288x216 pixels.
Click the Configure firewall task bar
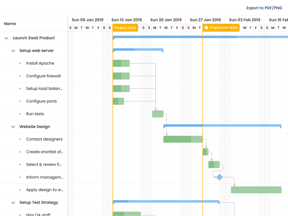click(x=121, y=76)
